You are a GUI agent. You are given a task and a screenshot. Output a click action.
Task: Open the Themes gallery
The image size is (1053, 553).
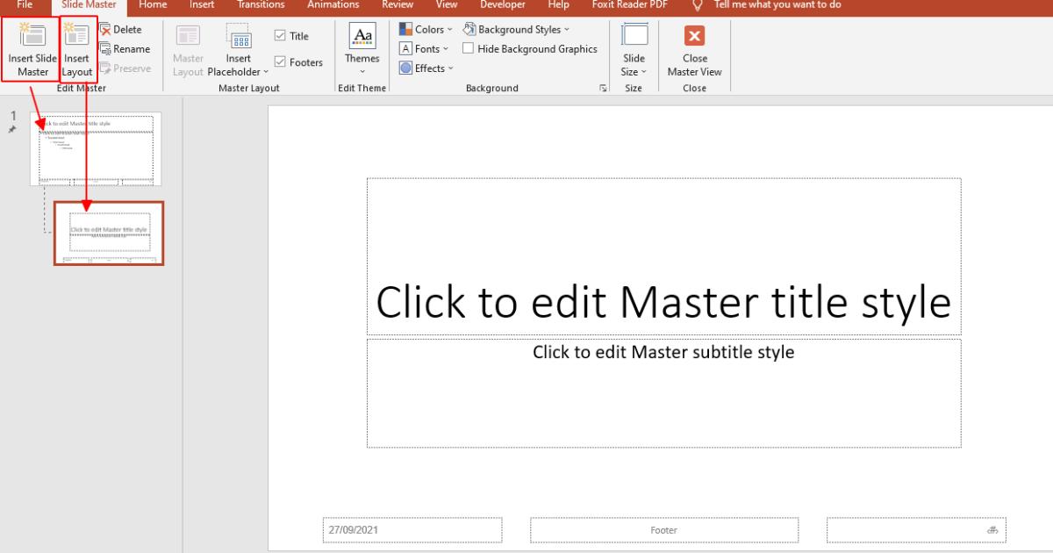[362, 48]
